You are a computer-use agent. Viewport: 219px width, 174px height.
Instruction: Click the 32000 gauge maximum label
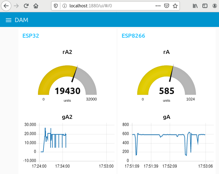click(91, 99)
